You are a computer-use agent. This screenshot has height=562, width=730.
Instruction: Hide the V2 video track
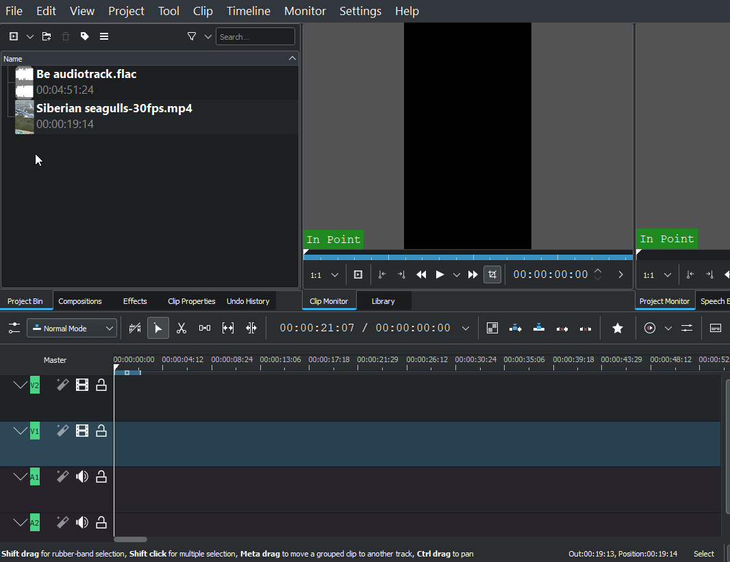[82, 385]
